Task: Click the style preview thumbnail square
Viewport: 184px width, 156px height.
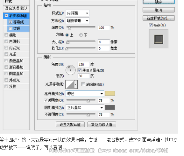Action: (x=159, y=39)
